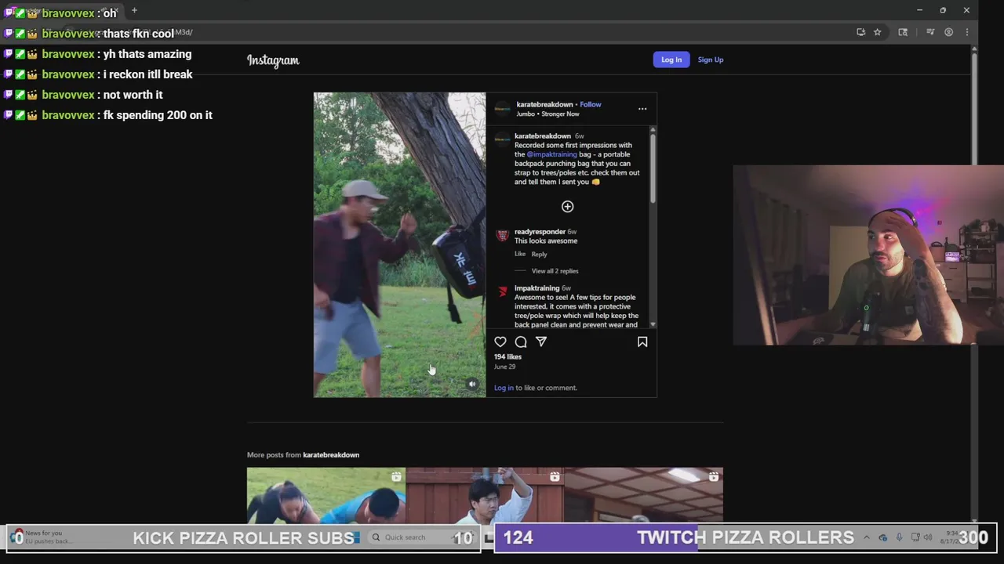Click the Log In button
This screenshot has width=1004, height=564.
[x=671, y=60]
